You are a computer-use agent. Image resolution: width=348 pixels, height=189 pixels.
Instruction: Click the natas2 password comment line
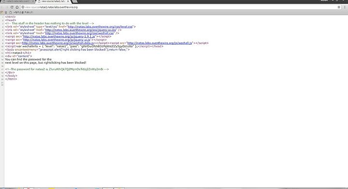click(57, 69)
